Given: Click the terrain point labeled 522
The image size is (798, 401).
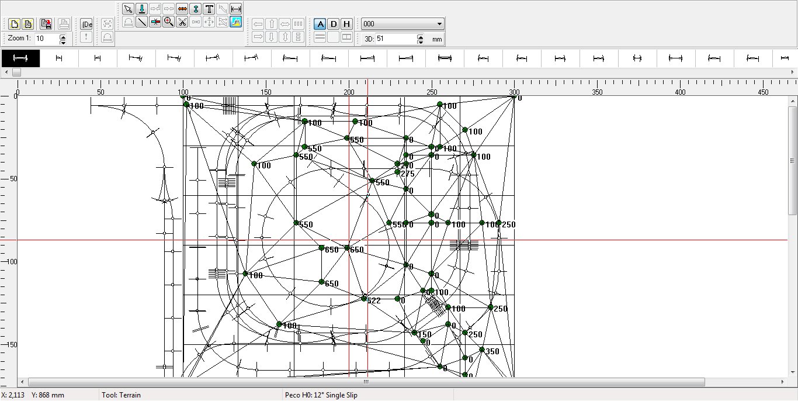Looking at the screenshot, I should (364, 299).
